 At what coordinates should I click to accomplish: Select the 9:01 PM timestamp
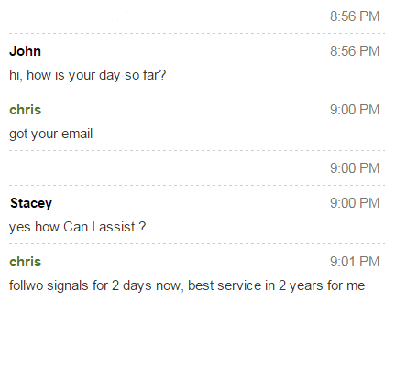(x=355, y=262)
